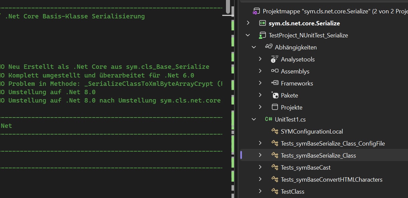The width and height of the screenshot is (408, 198).
Task: Collapse the Abhängigkeiten node
Action: (254, 47)
